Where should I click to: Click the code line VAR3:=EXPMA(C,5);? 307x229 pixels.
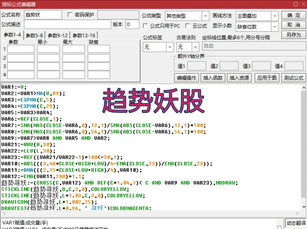[x=28, y=100]
